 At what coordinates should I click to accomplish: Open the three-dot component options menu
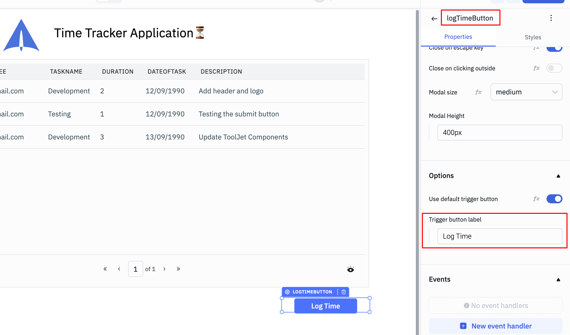(x=551, y=18)
